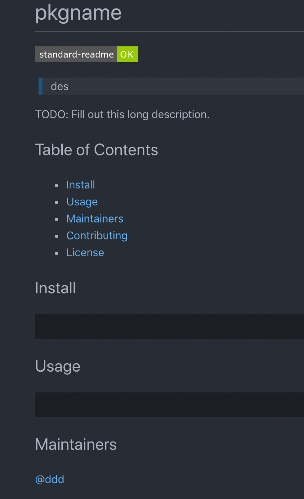Click the 'des' blockquote text

point(60,86)
